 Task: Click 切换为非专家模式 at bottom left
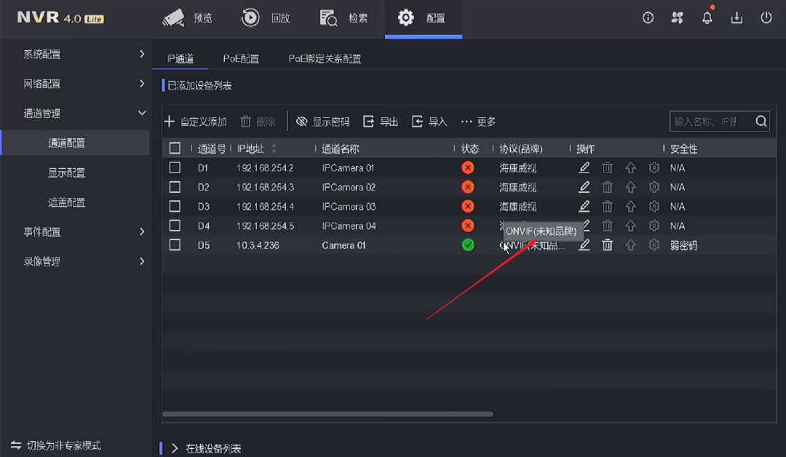pos(63,445)
